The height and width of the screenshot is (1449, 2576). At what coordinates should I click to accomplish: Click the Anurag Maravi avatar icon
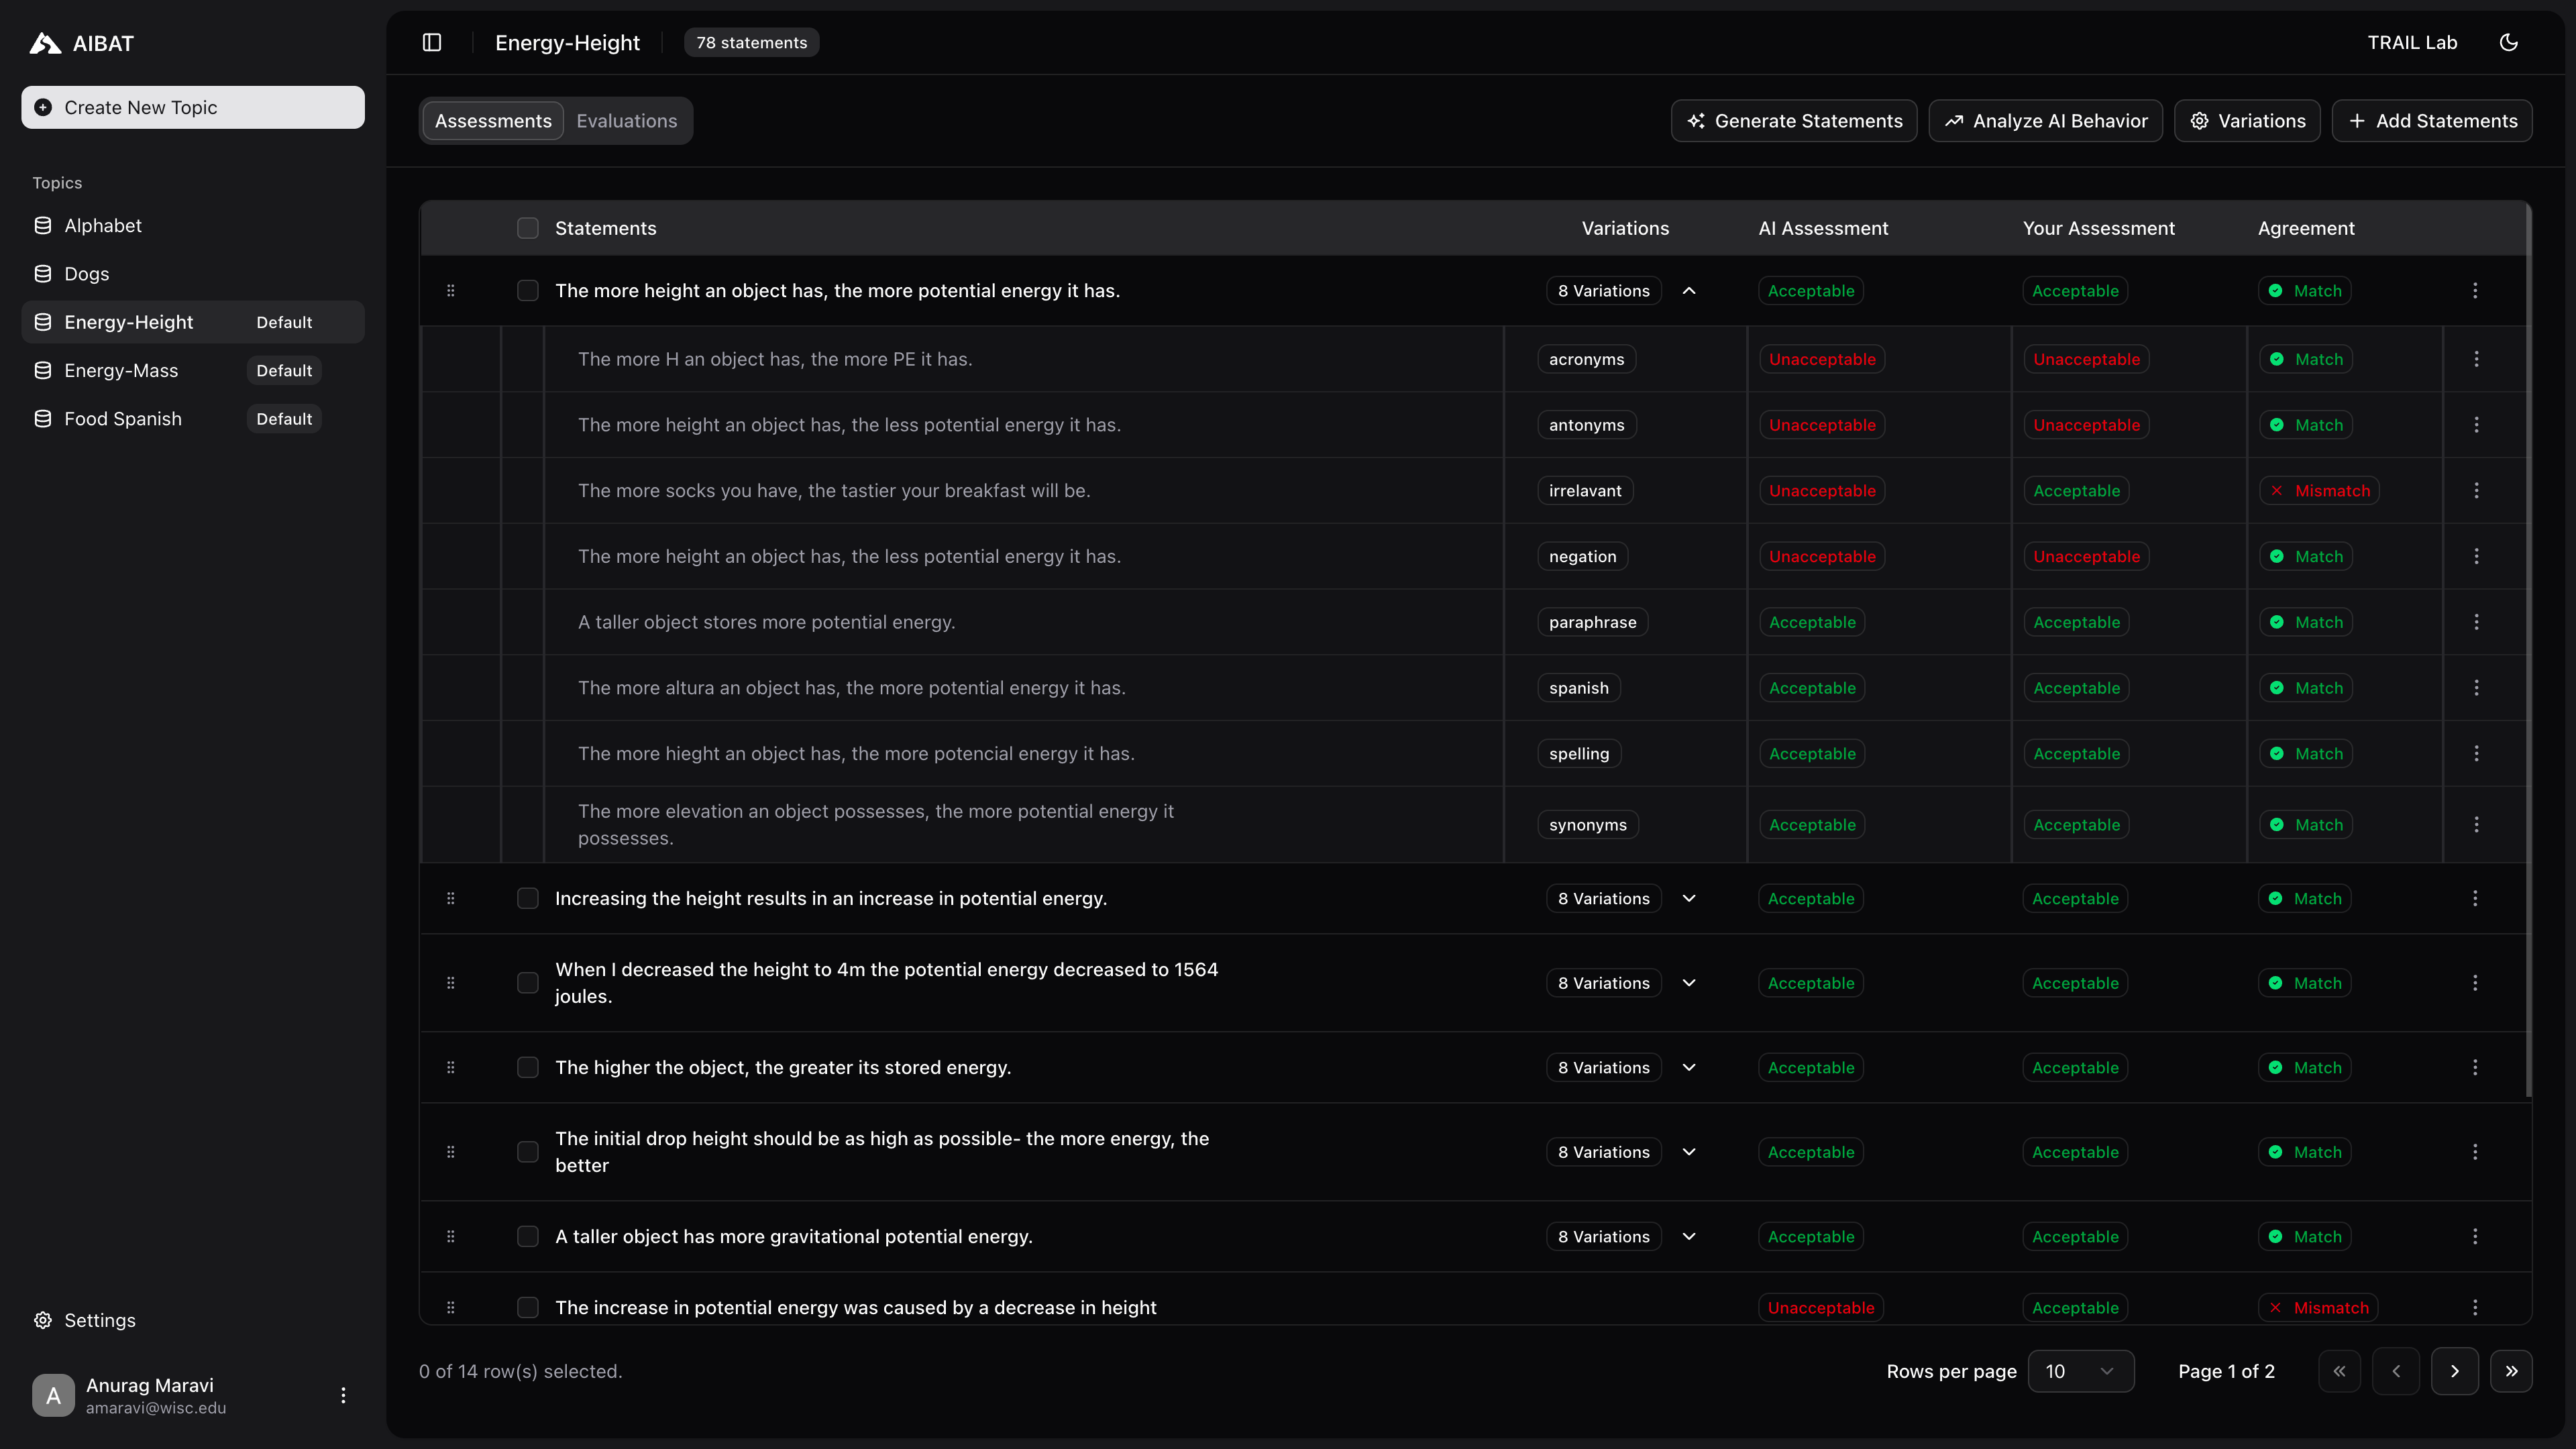52,1394
